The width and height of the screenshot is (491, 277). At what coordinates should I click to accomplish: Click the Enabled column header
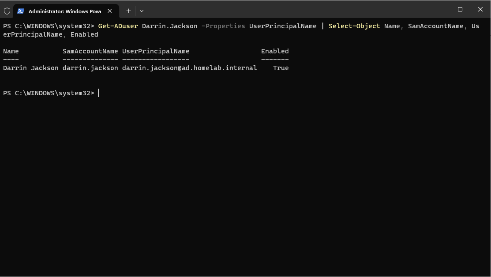tap(275, 51)
